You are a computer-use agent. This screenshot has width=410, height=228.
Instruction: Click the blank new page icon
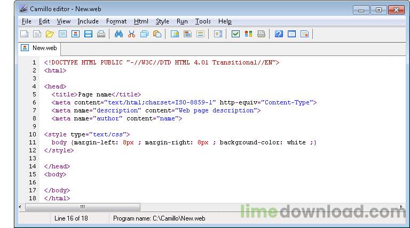pyautogui.click(x=25, y=34)
